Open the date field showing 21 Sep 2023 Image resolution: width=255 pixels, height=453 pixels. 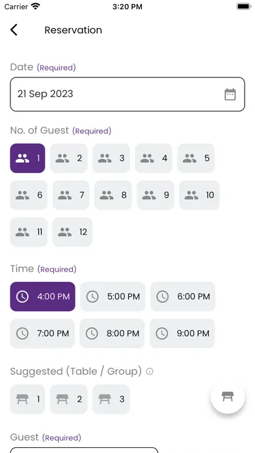coord(127,94)
